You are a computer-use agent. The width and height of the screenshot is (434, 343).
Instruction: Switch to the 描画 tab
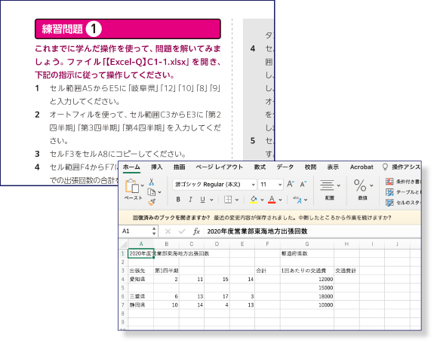tap(179, 167)
